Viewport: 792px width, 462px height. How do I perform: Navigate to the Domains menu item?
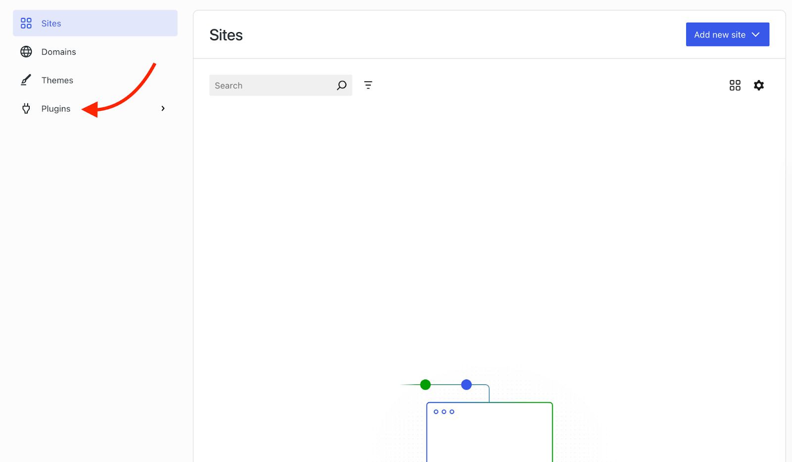pyautogui.click(x=58, y=51)
